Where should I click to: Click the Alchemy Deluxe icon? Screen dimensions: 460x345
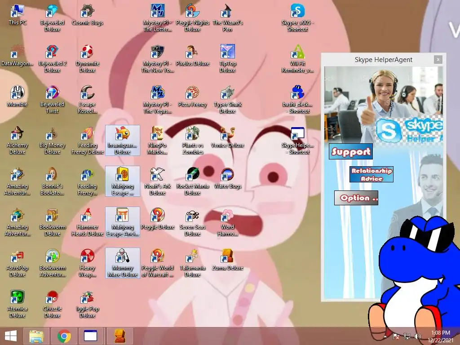[17, 140]
